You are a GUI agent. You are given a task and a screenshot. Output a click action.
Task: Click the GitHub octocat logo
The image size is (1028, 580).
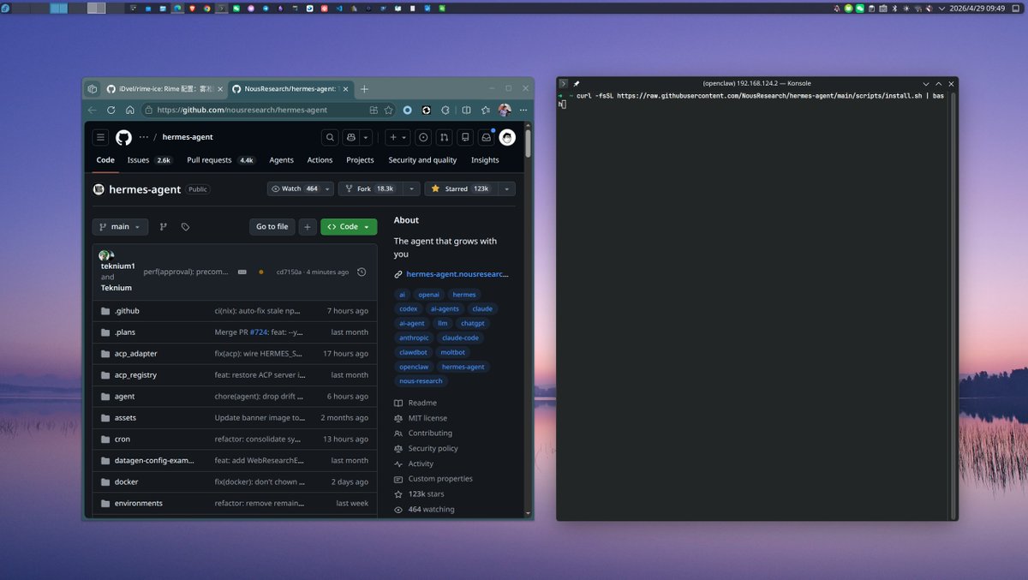(124, 137)
